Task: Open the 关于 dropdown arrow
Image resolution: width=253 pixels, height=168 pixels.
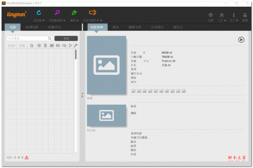Action: click(x=237, y=21)
